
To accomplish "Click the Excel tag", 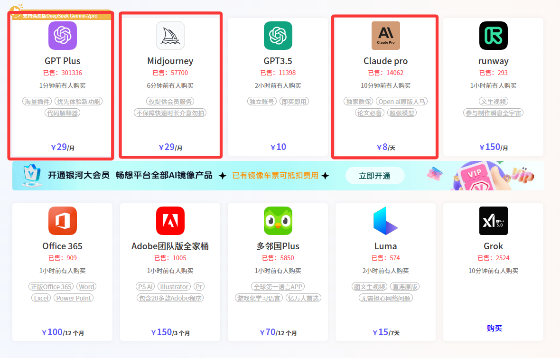I will click(41, 298).
